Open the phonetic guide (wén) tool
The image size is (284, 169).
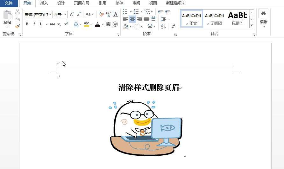pos(109,14)
